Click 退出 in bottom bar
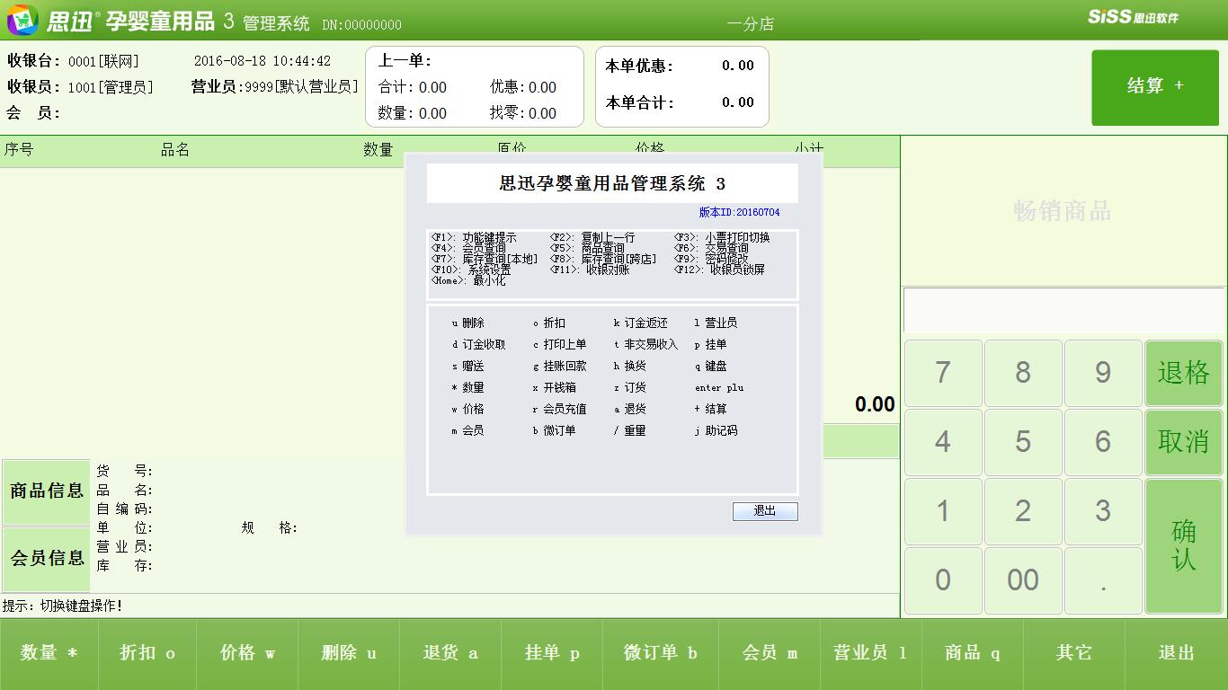 click(1176, 653)
